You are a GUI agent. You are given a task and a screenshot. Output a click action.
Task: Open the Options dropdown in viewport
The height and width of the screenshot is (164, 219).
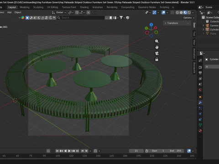click(189, 18)
